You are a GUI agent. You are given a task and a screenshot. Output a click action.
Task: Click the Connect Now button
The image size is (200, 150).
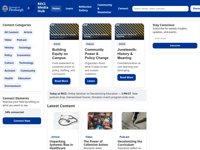coord(22,121)
